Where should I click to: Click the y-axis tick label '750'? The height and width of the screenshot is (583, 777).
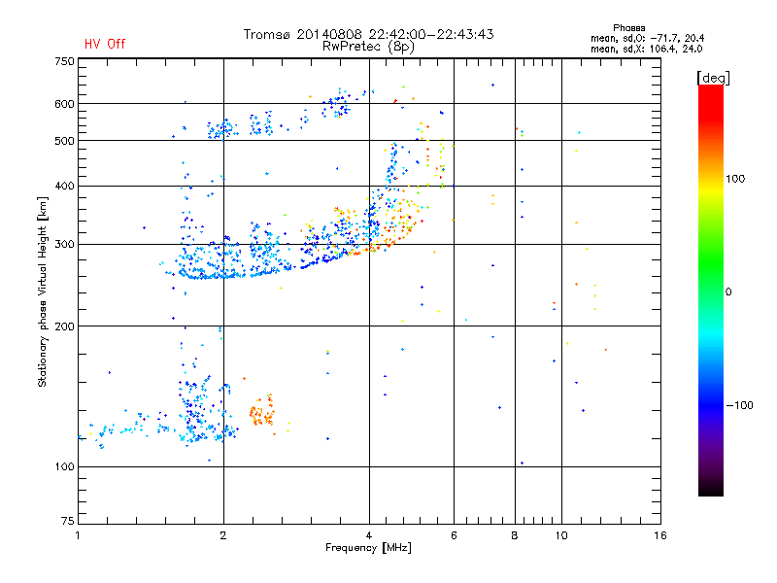pos(64,61)
